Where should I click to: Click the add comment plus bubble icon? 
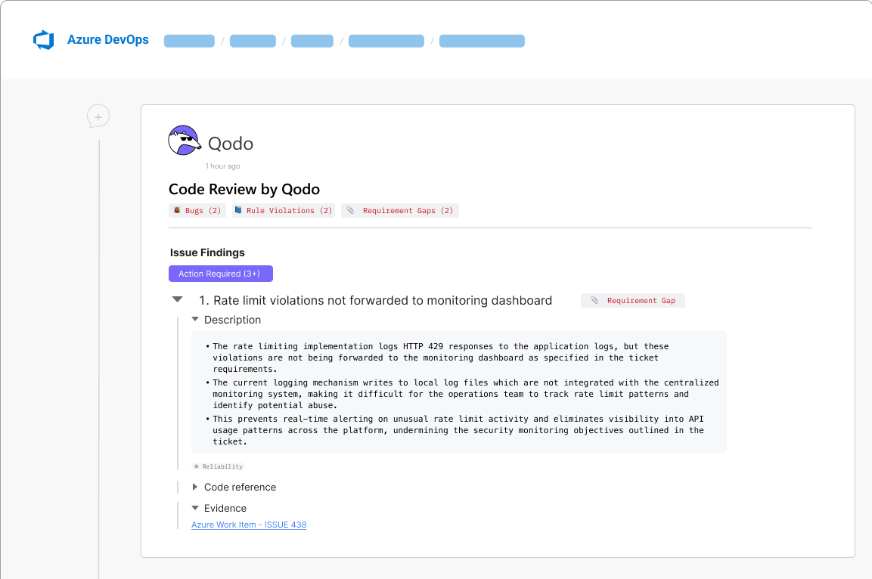coord(98,116)
